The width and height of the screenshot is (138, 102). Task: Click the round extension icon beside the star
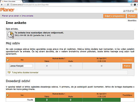[x=135, y=5]
